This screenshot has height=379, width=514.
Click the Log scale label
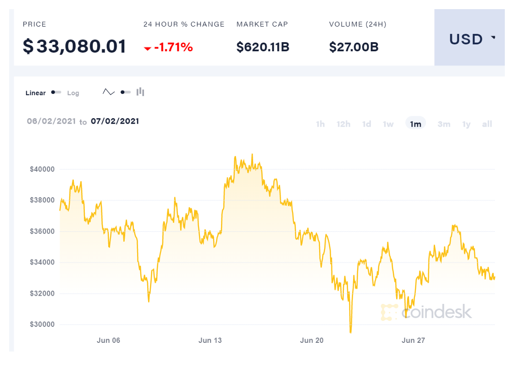click(x=73, y=93)
